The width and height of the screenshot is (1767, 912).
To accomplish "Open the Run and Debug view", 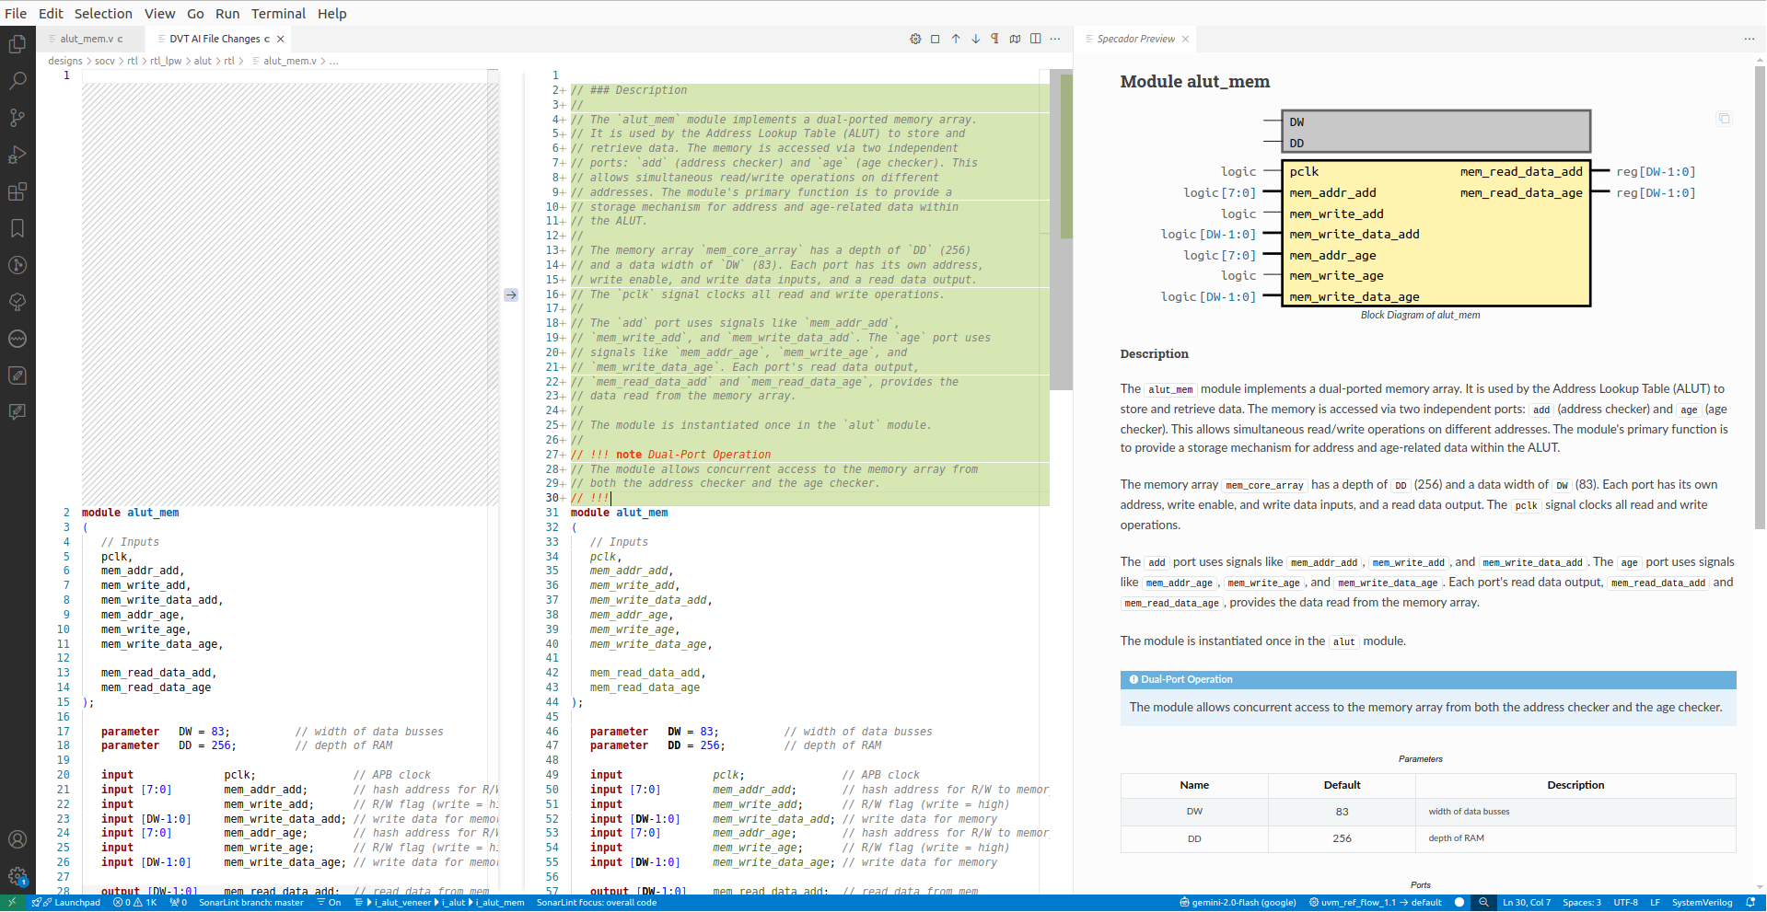I will 17,155.
